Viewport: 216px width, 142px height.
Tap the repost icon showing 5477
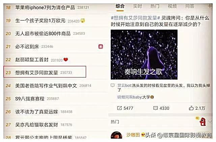coord(119,108)
